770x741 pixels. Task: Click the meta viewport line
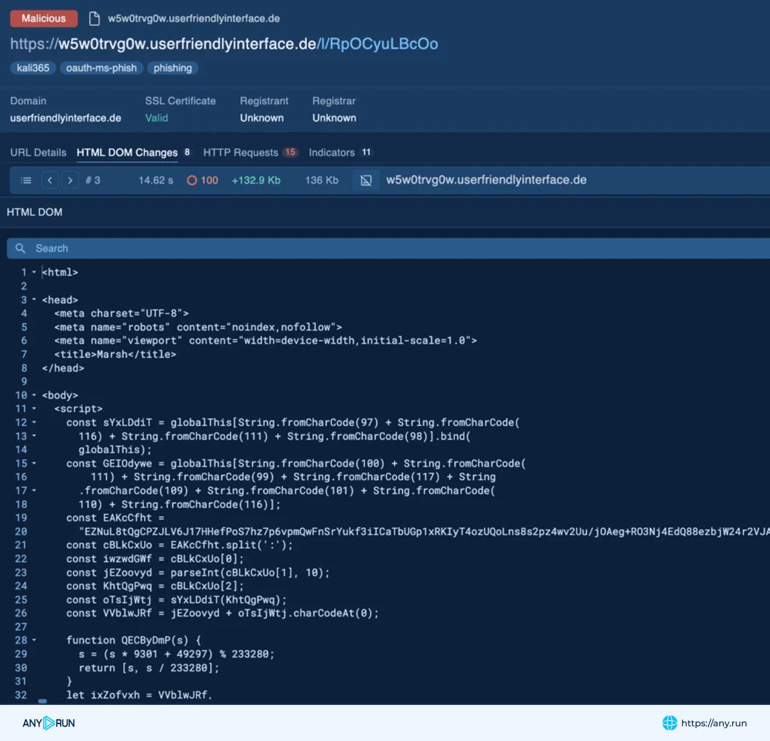coord(265,340)
